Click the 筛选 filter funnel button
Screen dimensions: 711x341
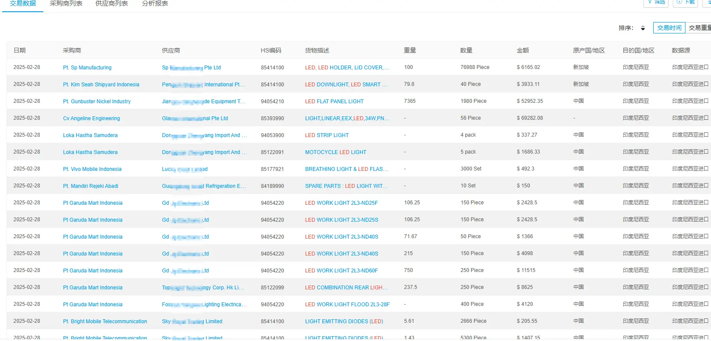tap(656, 3)
